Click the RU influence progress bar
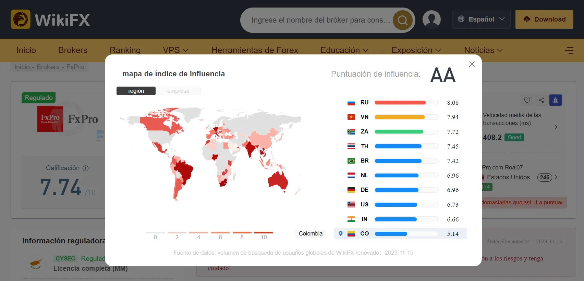Screen dimensions: 584x281 tap(406, 103)
